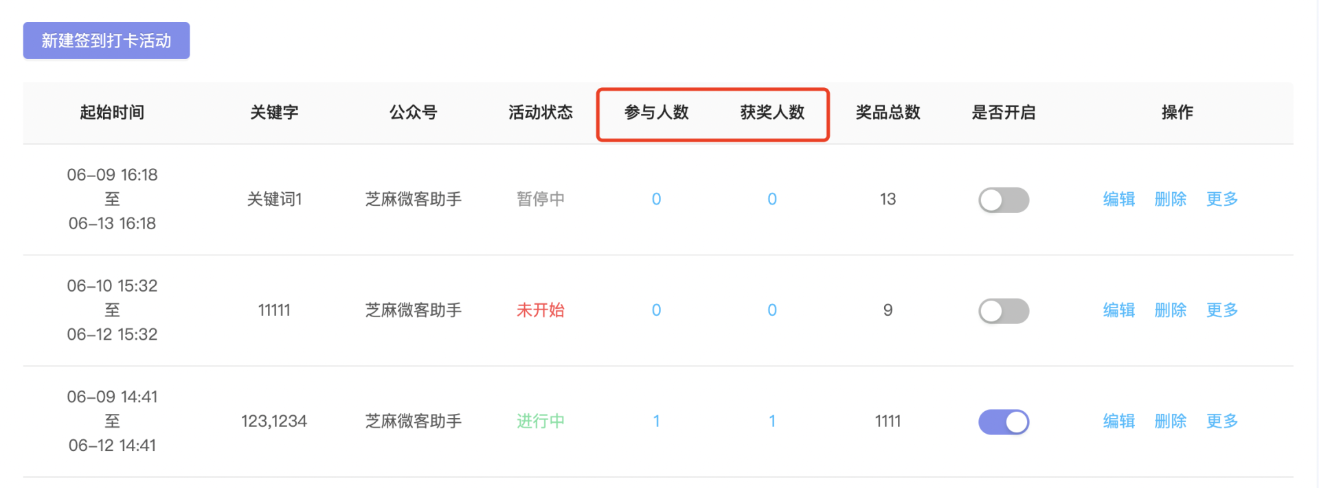This screenshot has height=488, width=1319.
Task: Open 更多 options for the 关键词1 row
Action: (1222, 199)
